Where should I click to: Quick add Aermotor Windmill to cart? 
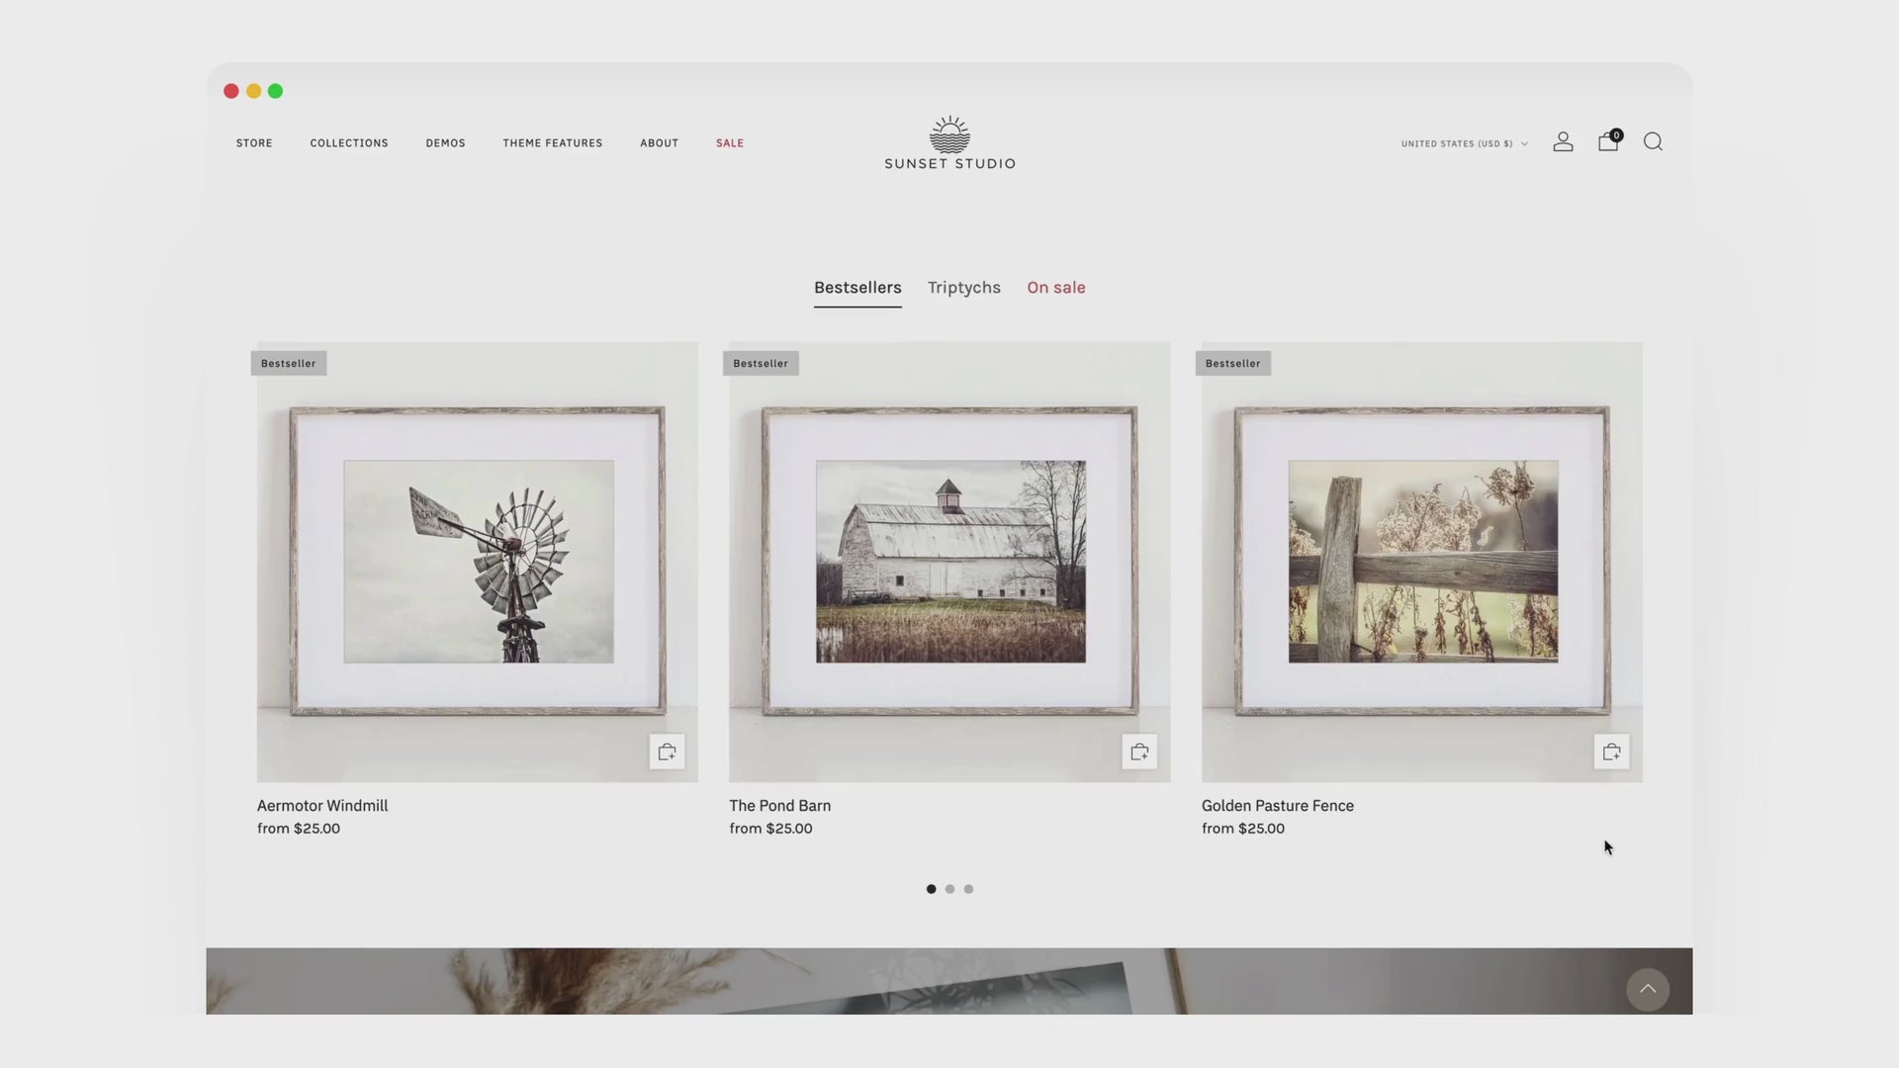667,753
